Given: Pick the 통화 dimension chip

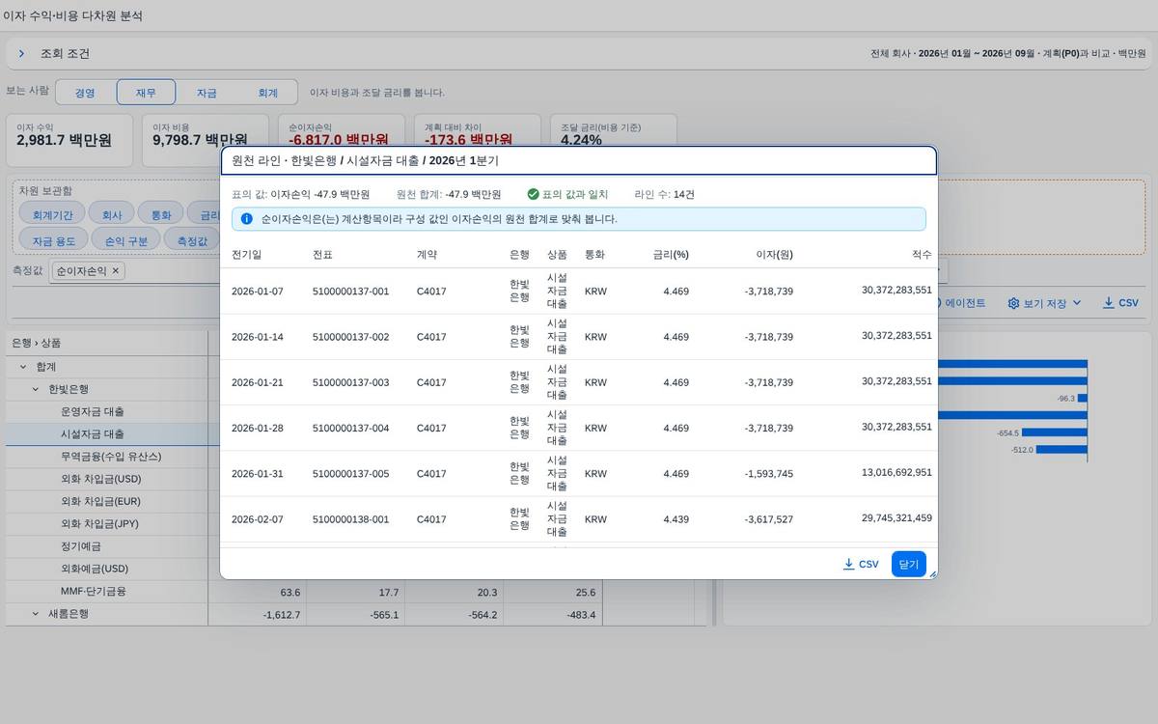Looking at the screenshot, I should point(160,214).
